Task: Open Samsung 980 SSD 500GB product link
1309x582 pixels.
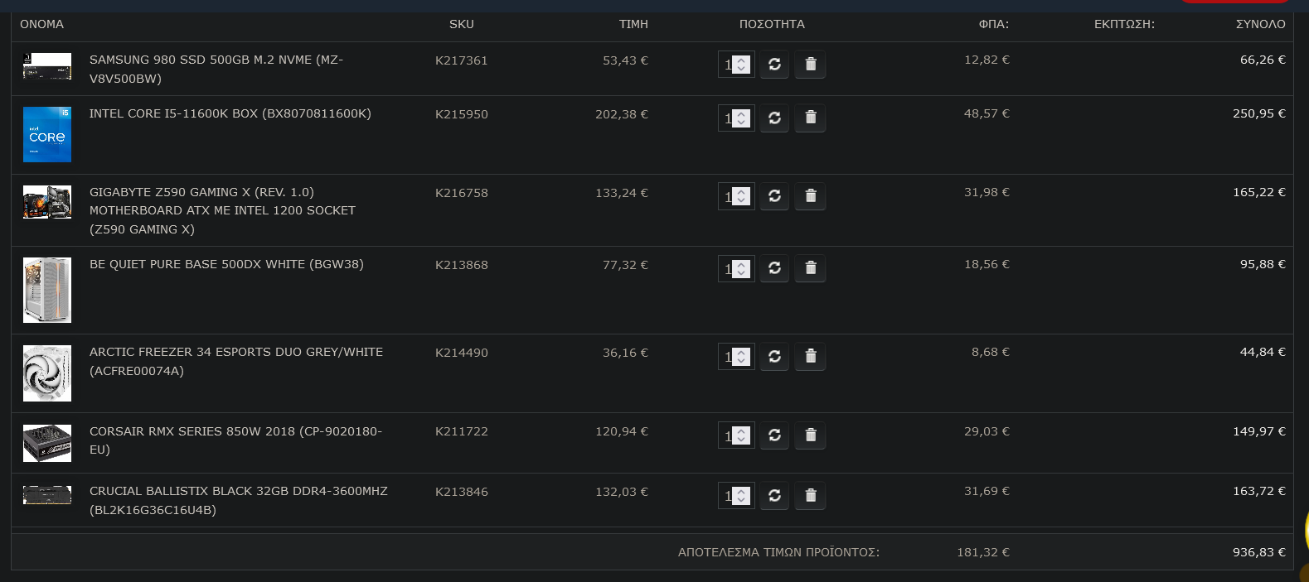Action: (216, 70)
